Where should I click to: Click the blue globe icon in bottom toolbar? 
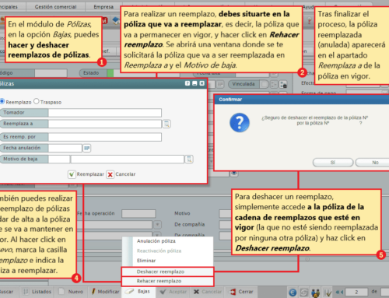tap(293, 293)
